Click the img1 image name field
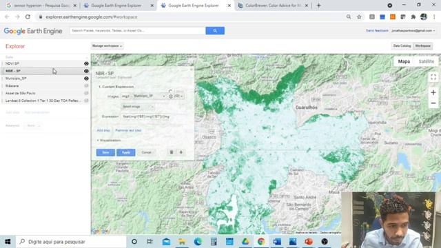 (125, 96)
